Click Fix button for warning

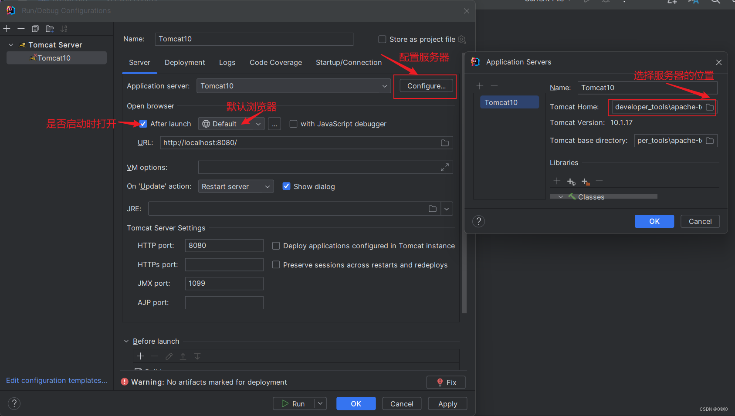pos(446,382)
